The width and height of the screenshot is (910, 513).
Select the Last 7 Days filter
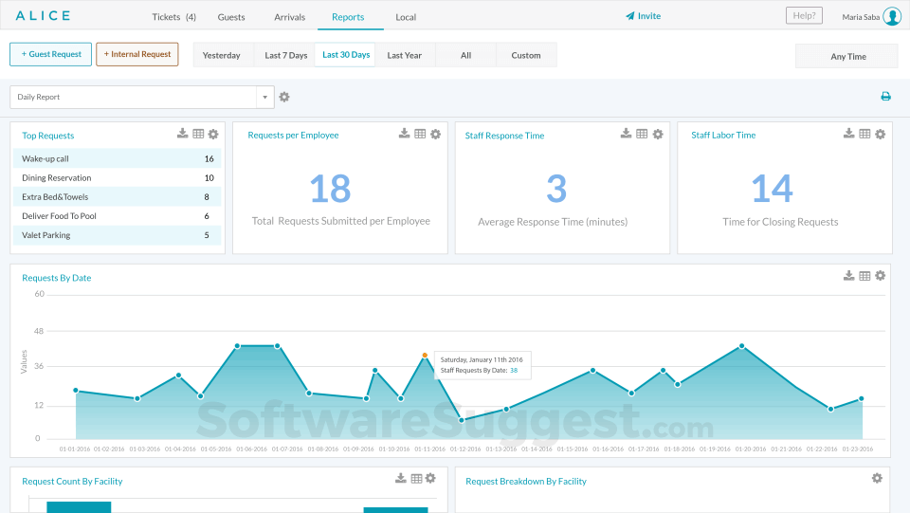coord(285,55)
